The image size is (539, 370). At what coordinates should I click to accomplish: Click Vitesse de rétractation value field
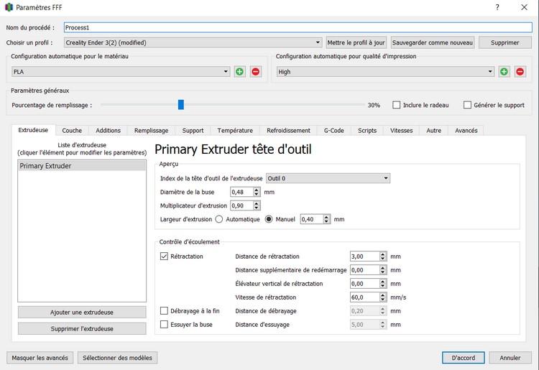coord(364,297)
